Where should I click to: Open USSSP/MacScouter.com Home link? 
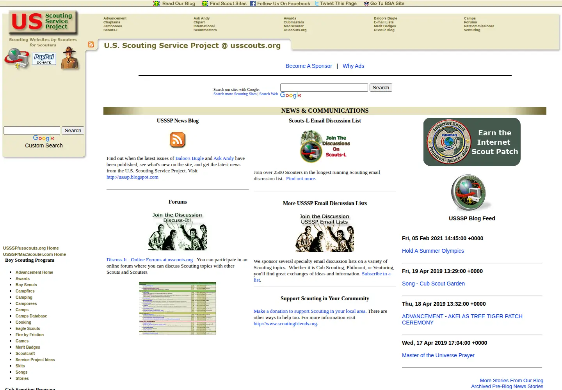pos(34,254)
